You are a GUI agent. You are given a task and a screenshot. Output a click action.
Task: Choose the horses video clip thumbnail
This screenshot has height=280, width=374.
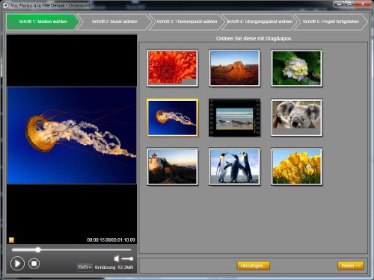pos(234,117)
